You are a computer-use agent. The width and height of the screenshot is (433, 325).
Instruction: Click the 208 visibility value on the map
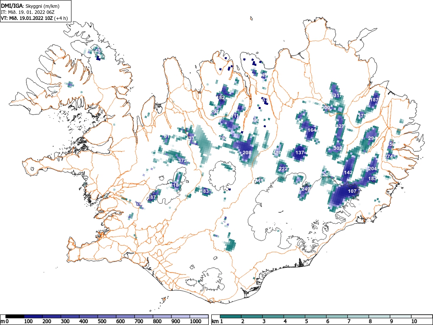pos(247,153)
